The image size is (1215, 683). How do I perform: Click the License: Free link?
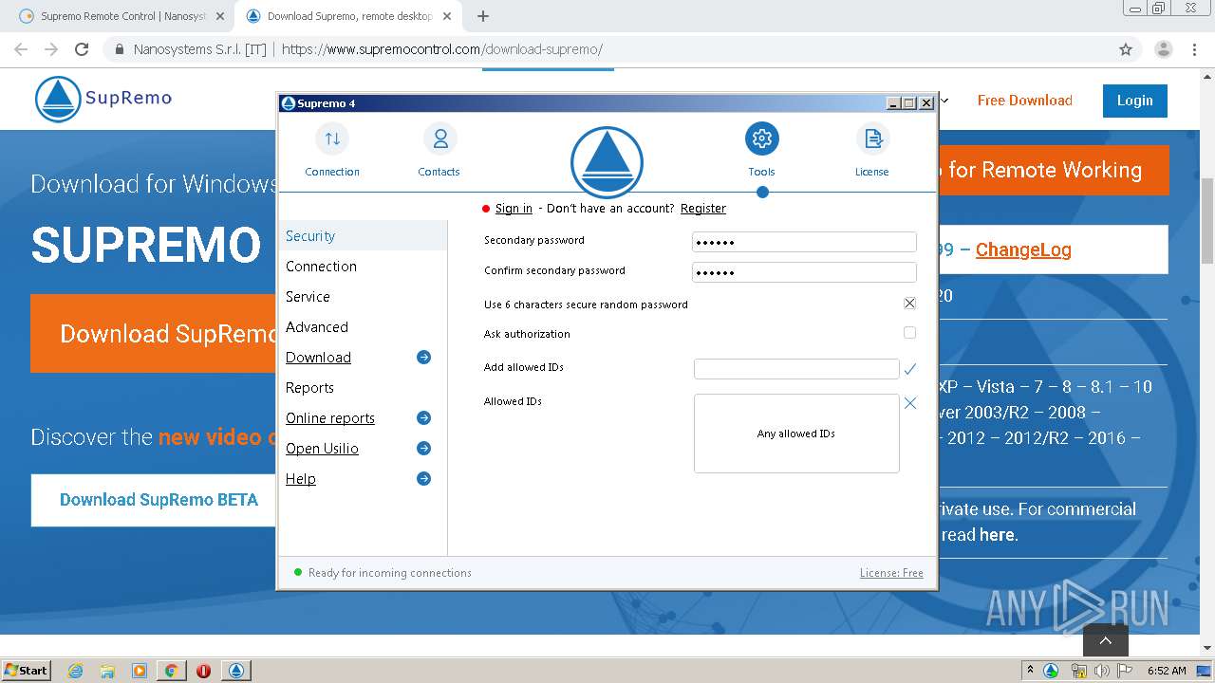pos(891,573)
